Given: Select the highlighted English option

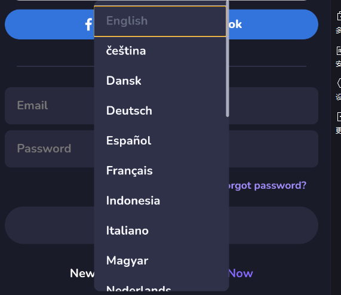Looking at the screenshot, I should coord(160,21).
